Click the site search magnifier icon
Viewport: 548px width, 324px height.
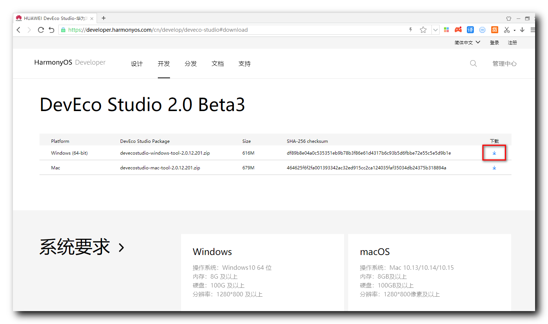coord(474,63)
